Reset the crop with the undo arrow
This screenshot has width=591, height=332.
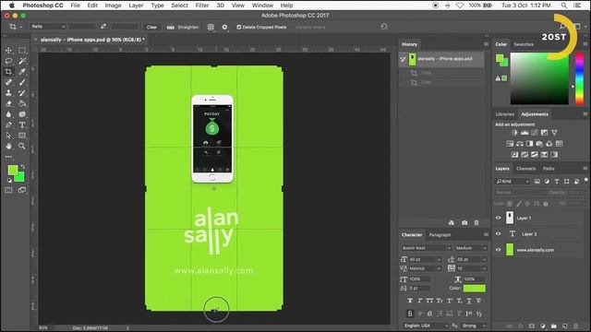pyautogui.click(x=384, y=27)
